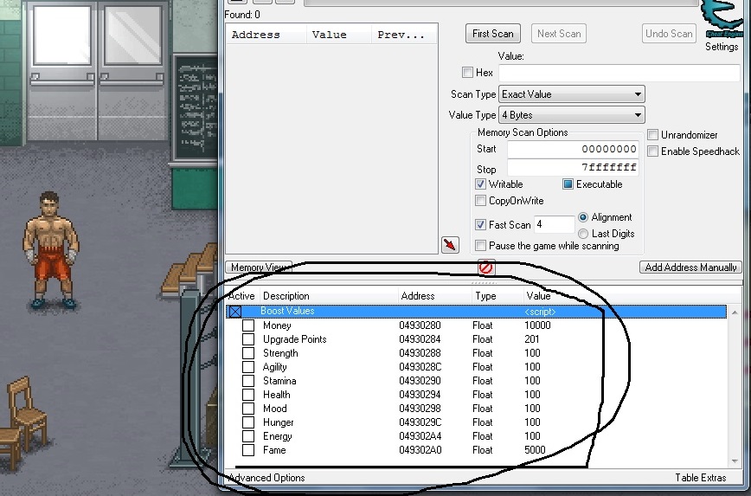The image size is (751, 496).
Task: Click the Prev... column header
Action: (404, 35)
